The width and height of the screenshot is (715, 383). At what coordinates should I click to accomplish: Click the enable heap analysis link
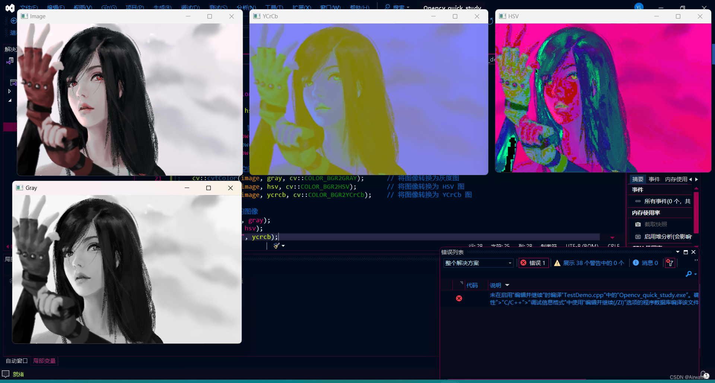[668, 237]
